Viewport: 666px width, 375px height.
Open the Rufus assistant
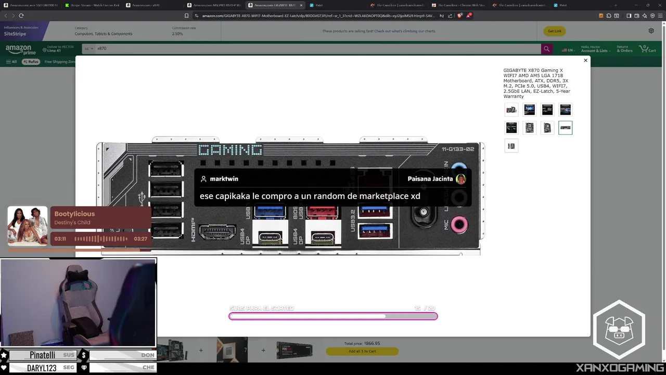(x=31, y=61)
